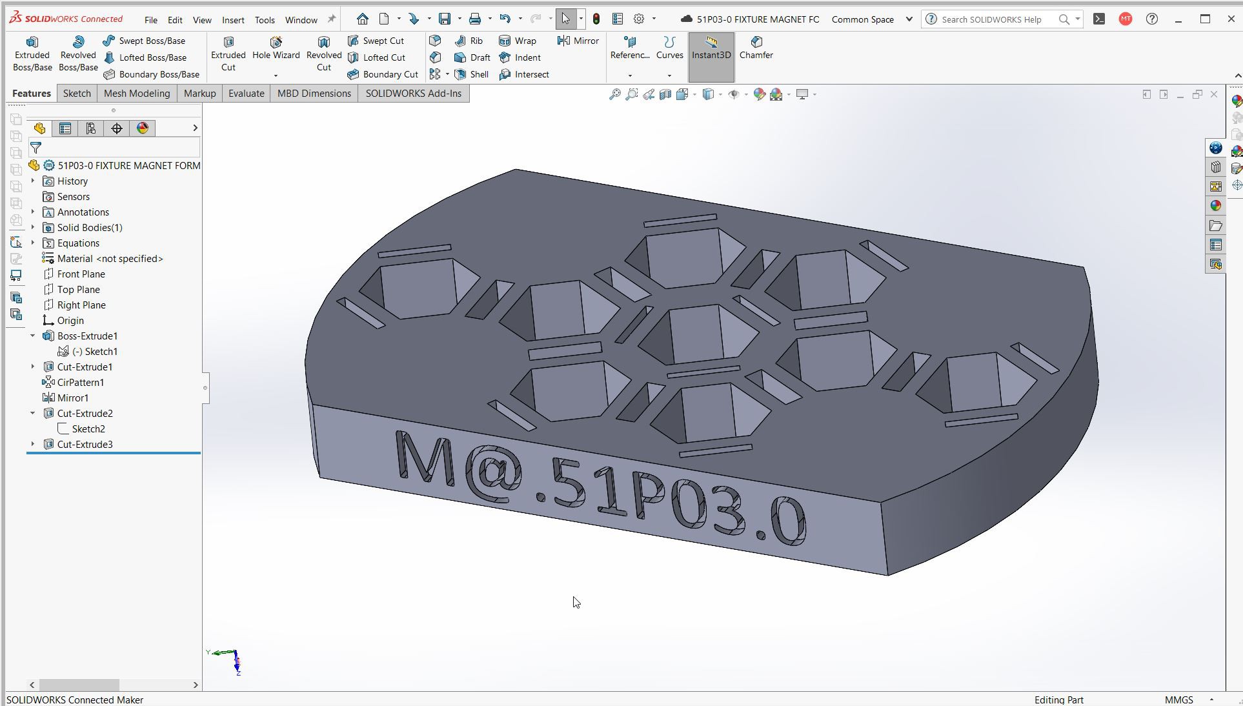Image resolution: width=1243 pixels, height=706 pixels.
Task: Click the MT user account avatar
Action: coord(1126,19)
